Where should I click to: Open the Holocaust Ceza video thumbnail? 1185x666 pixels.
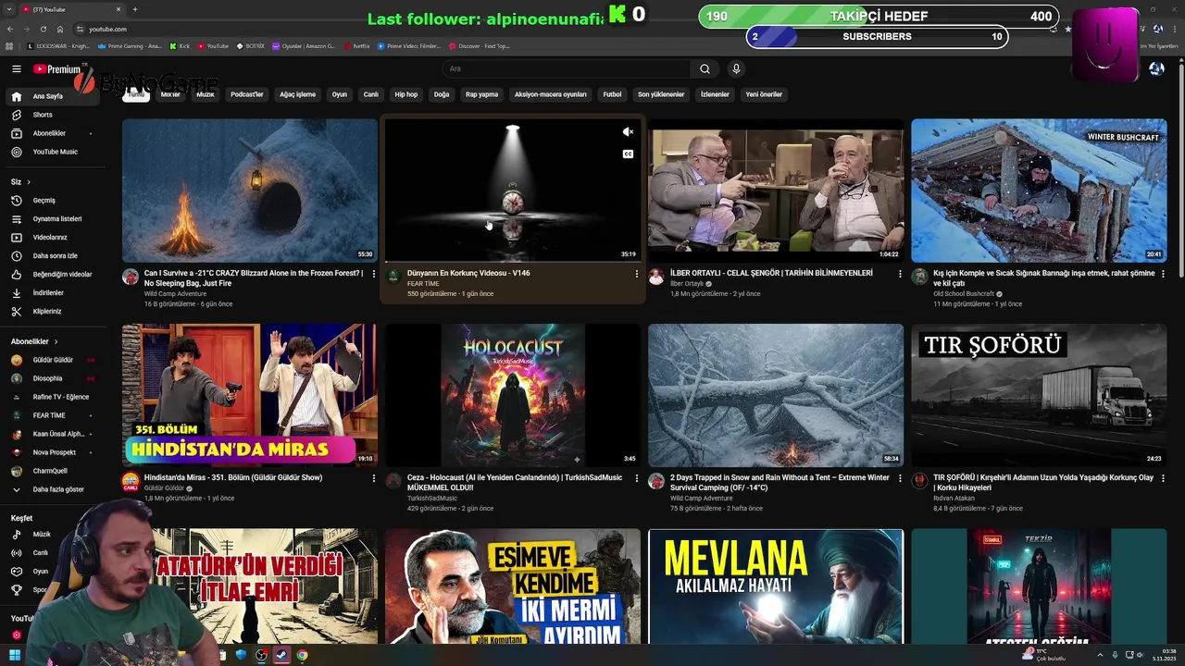tap(513, 395)
